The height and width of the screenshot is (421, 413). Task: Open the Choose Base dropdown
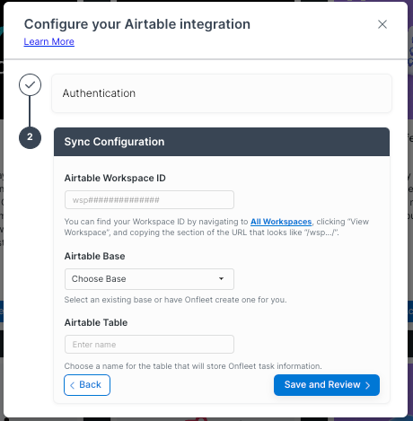point(149,279)
